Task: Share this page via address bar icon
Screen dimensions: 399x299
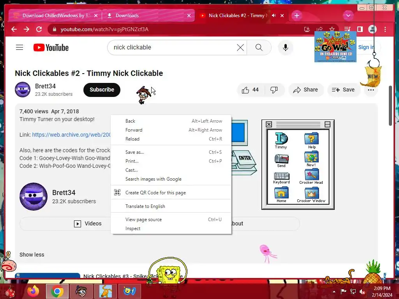Action: coord(320,29)
